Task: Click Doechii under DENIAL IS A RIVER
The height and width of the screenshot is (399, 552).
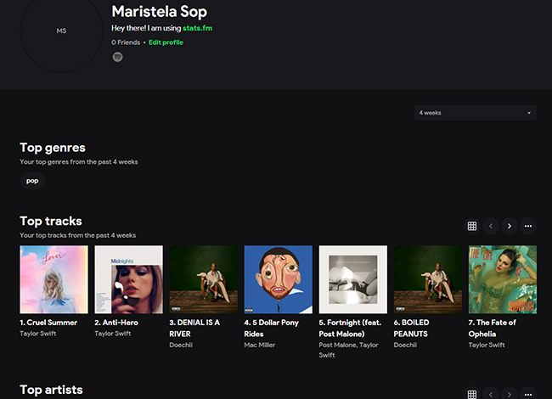Action: click(x=181, y=346)
